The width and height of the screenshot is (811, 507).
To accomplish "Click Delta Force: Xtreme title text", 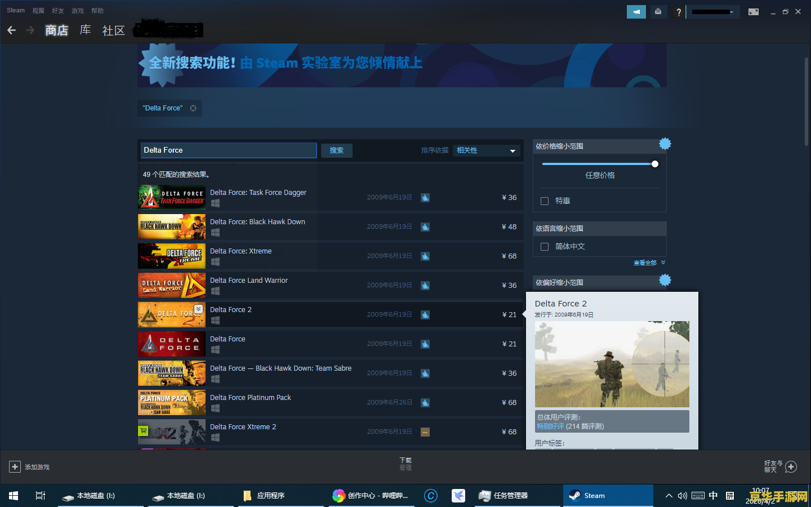I will pyautogui.click(x=241, y=251).
